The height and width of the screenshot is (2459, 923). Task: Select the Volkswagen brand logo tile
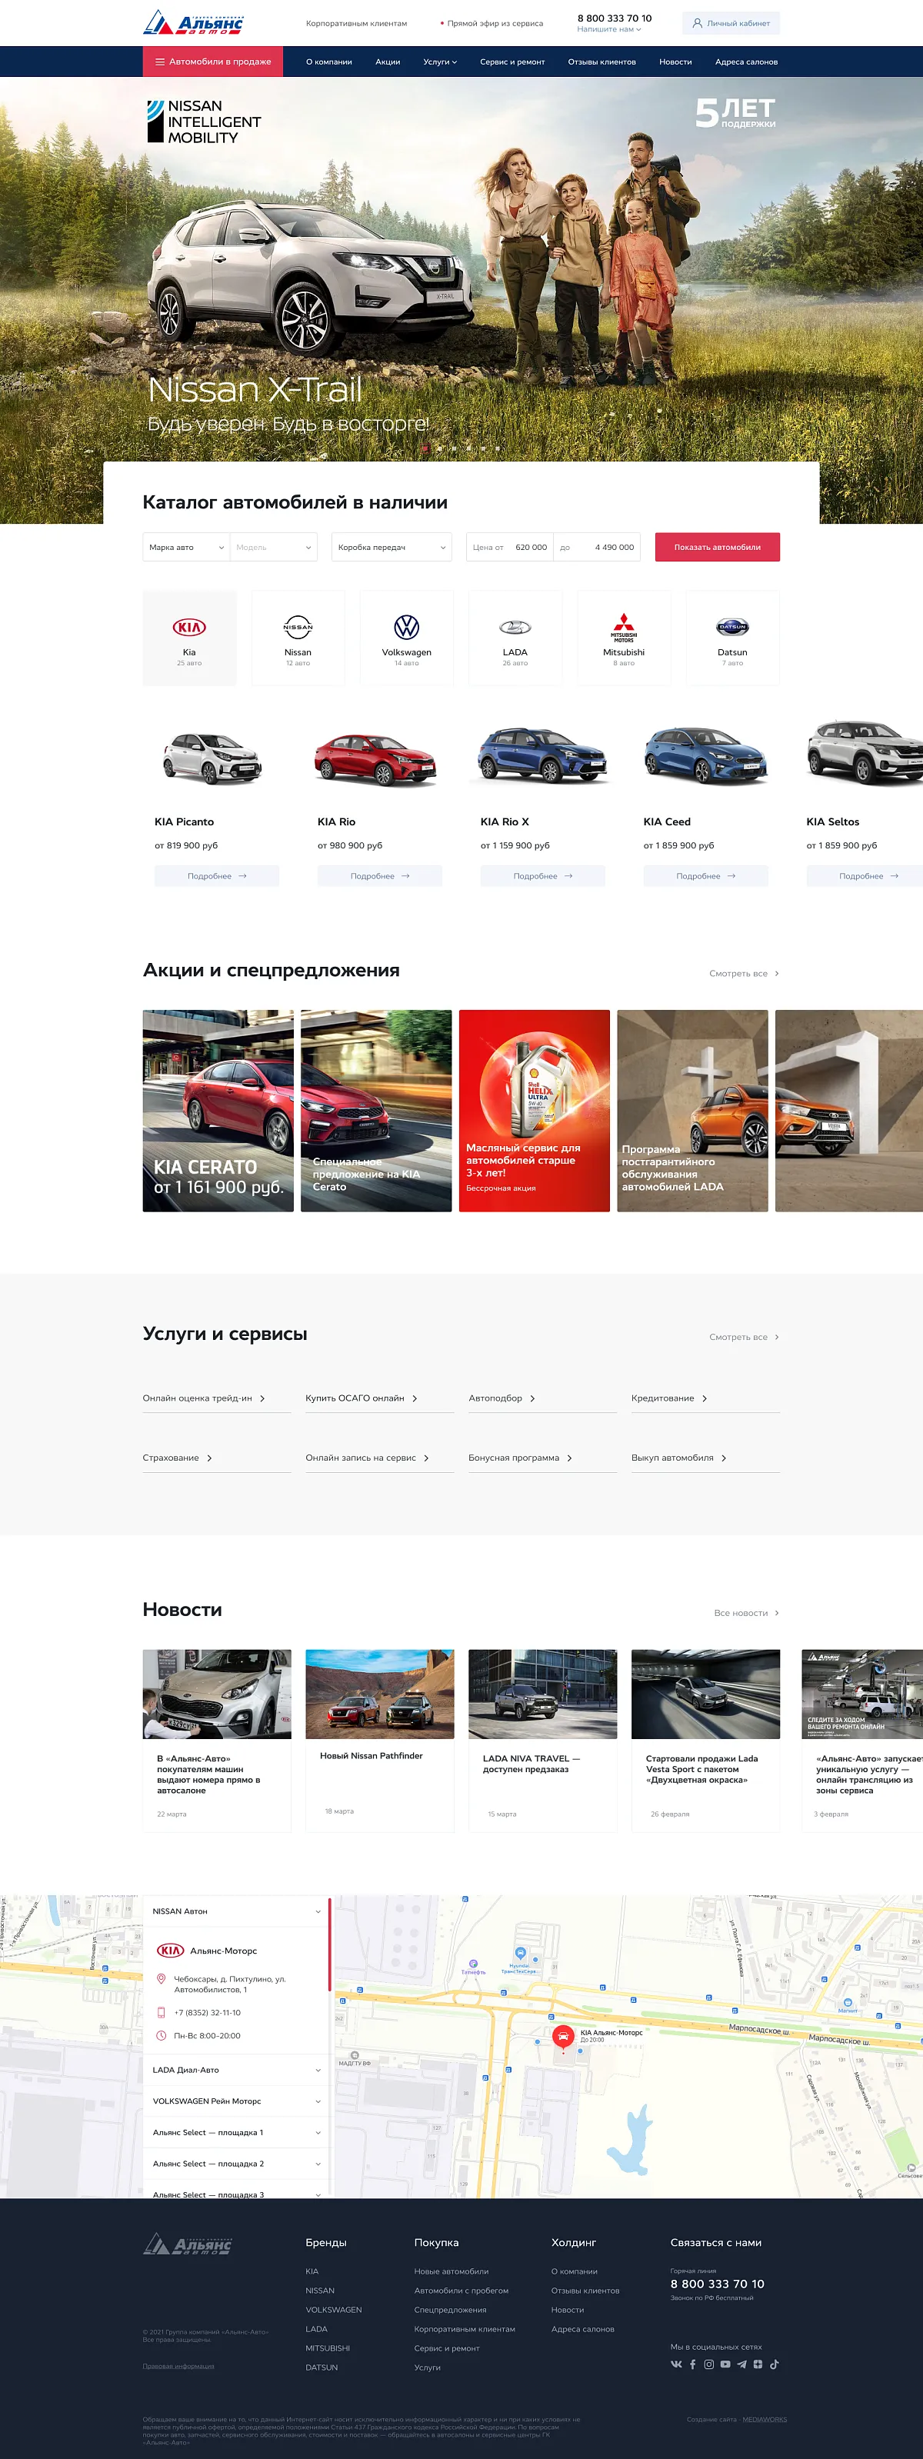[407, 637]
